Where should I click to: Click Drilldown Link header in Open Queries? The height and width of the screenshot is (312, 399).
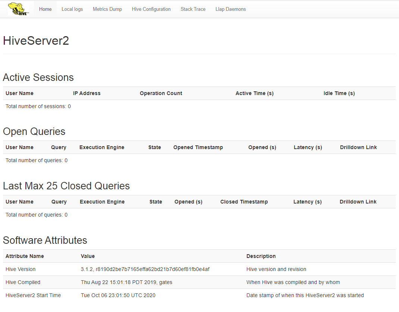[x=358, y=148]
